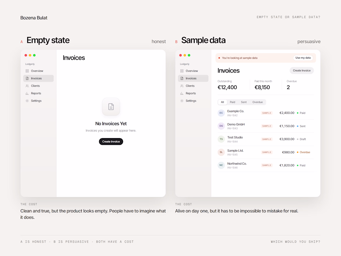Click the DG avatar for Demo GmbH
341x256 pixels.
click(221, 126)
